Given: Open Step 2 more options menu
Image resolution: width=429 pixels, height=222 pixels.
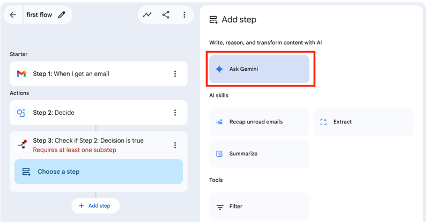Looking at the screenshot, I should 175,113.
